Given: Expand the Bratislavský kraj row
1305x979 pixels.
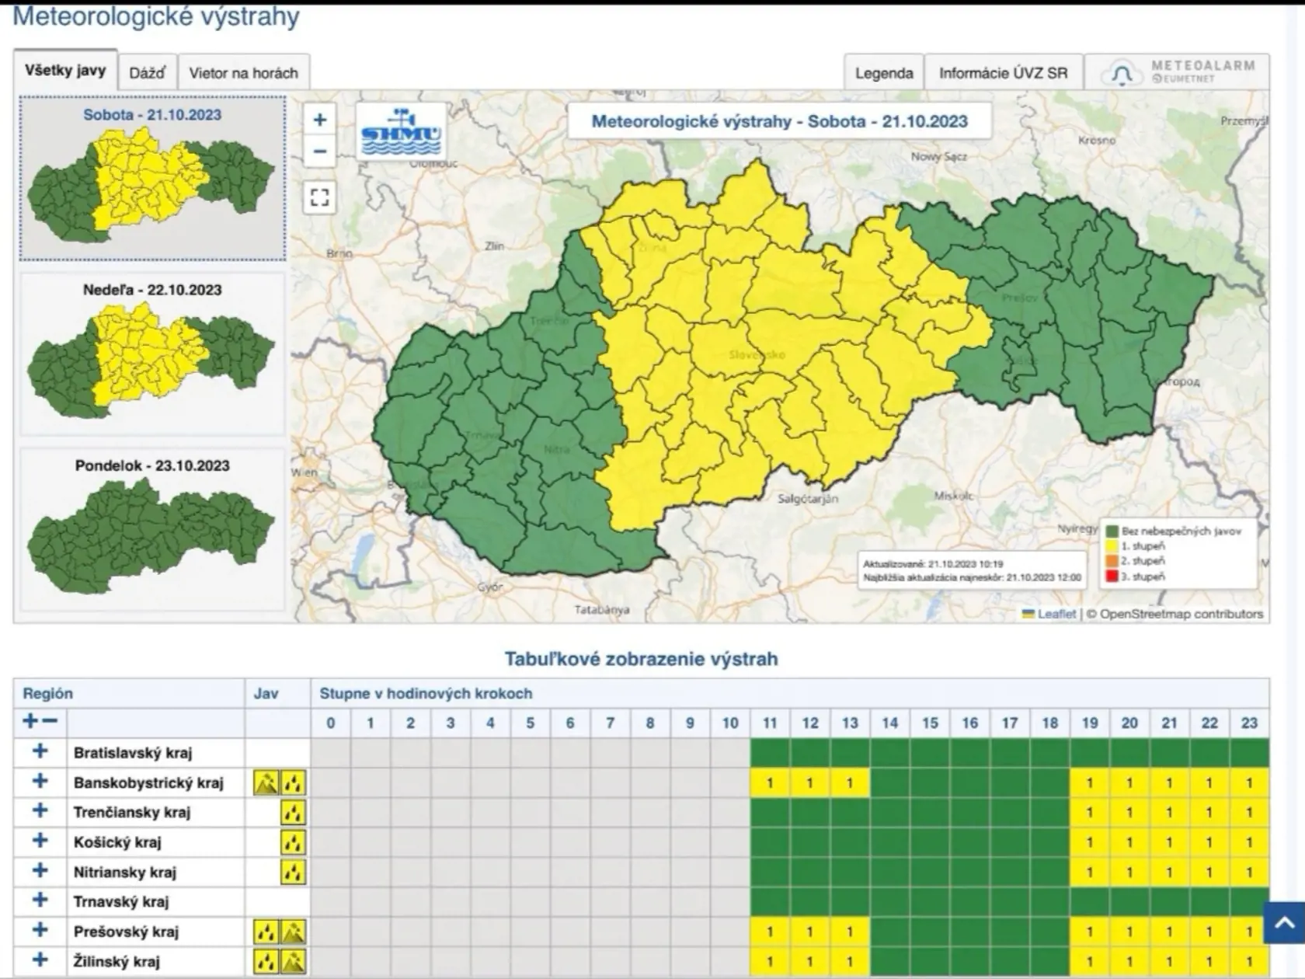Looking at the screenshot, I should [40, 751].
